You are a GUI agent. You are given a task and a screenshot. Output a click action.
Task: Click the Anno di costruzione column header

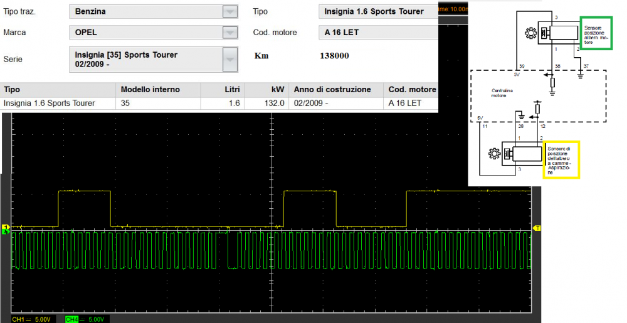click(332, 89)
